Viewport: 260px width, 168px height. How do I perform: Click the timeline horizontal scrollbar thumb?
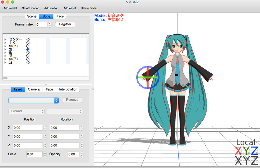click(x=5, y=78)
